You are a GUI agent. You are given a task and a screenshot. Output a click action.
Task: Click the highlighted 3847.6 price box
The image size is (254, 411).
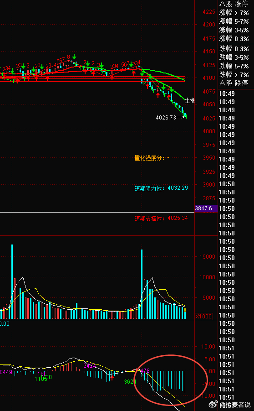tap(206, 208)
